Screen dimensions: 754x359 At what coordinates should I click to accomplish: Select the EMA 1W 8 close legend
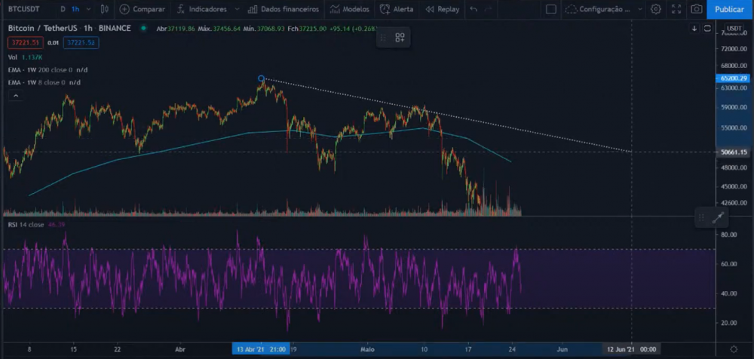(x=44, y=82)
